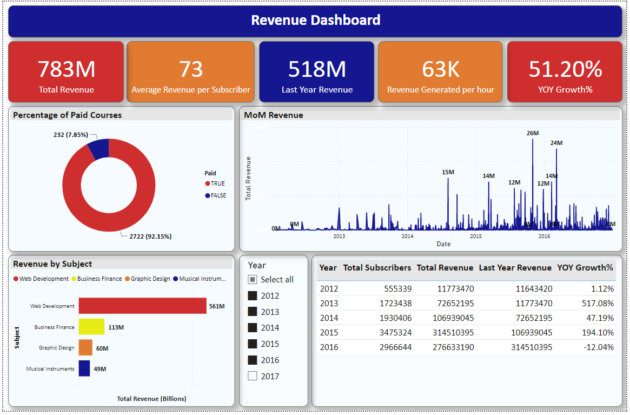Click the 15M spike in MoM chart

pos(448,179)
